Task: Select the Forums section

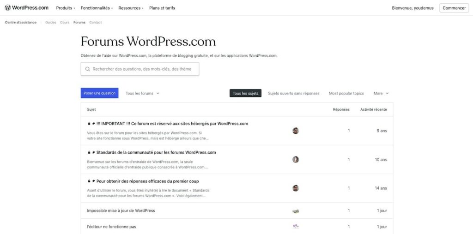Action: [79, 22]
